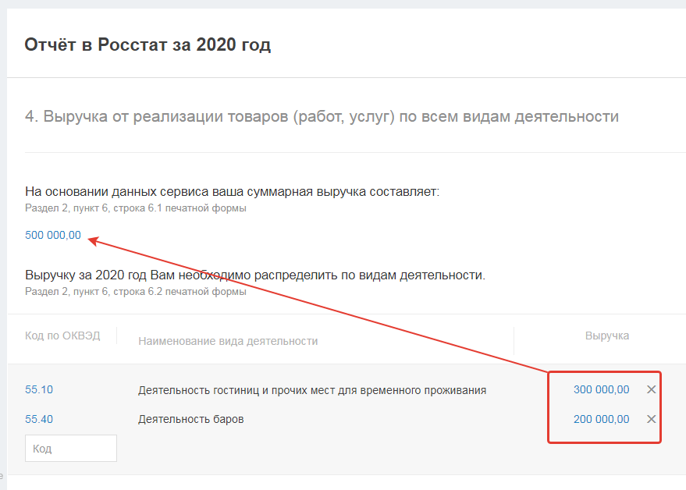Edit revenue value 300 000,00
686x490 pixels.
[x=601, y=389]
